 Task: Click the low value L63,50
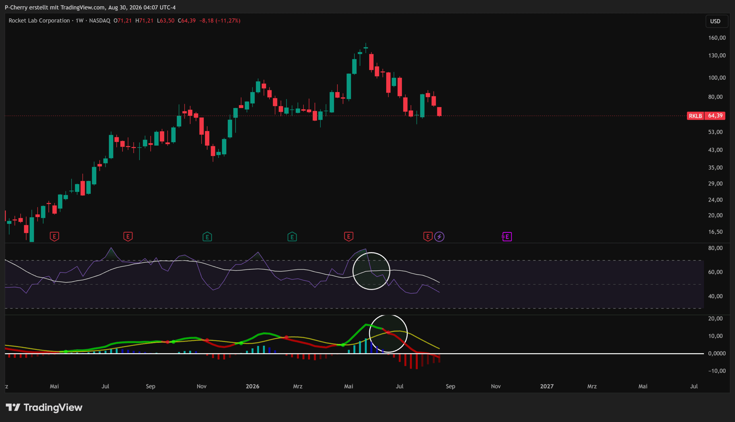pos(166,21)
